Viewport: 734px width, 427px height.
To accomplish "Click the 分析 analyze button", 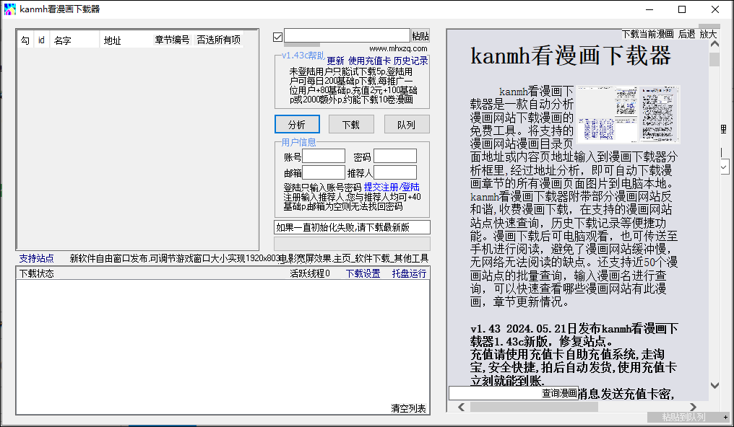I will [297, 124].
